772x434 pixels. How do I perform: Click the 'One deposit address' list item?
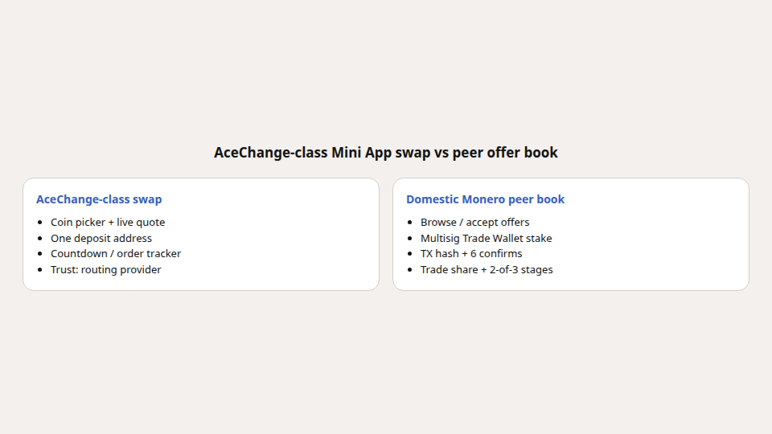click(101, 238)
